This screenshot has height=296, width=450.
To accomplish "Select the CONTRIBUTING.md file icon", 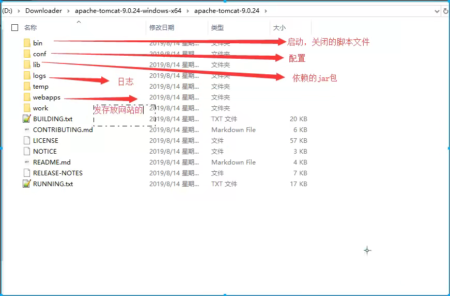I will pos(27,129).
